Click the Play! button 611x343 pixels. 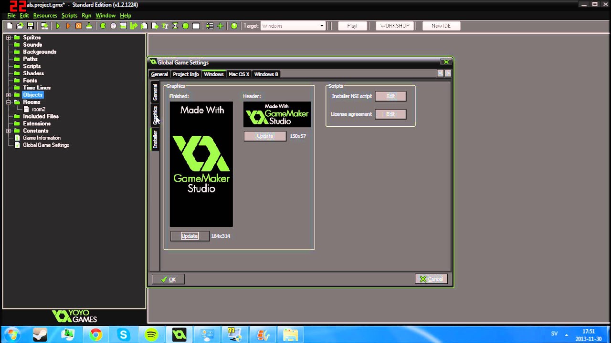coord(352,26)
